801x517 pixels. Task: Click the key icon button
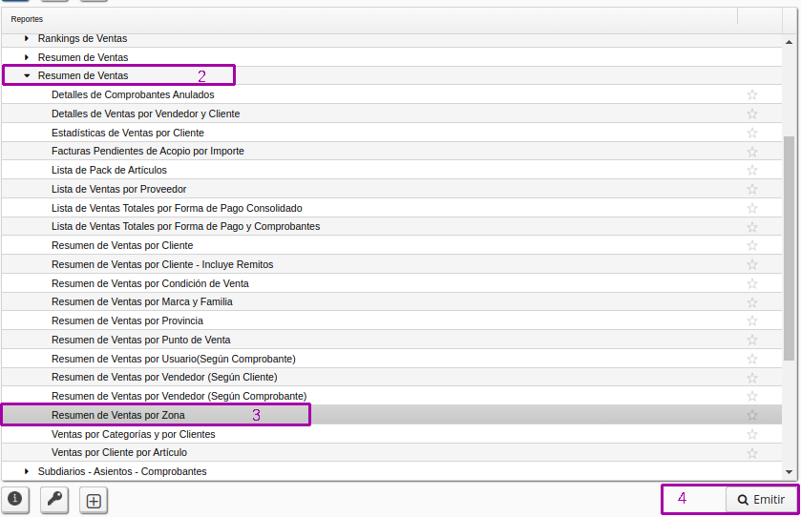[x=54, y=500]
